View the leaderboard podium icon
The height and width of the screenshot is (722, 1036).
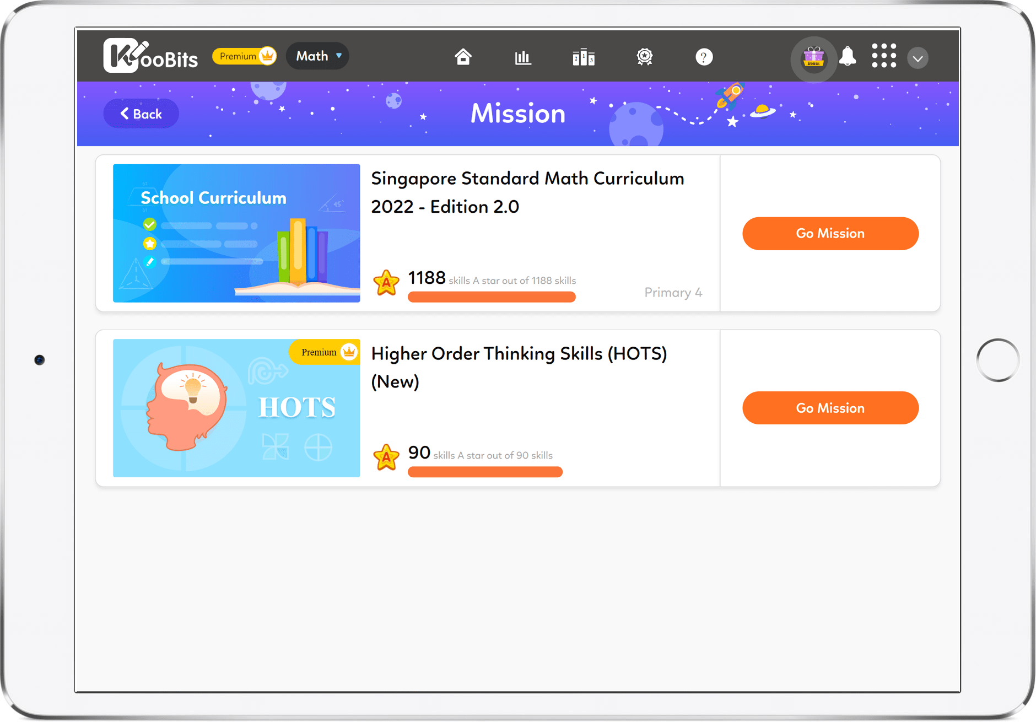pos(583,57)
